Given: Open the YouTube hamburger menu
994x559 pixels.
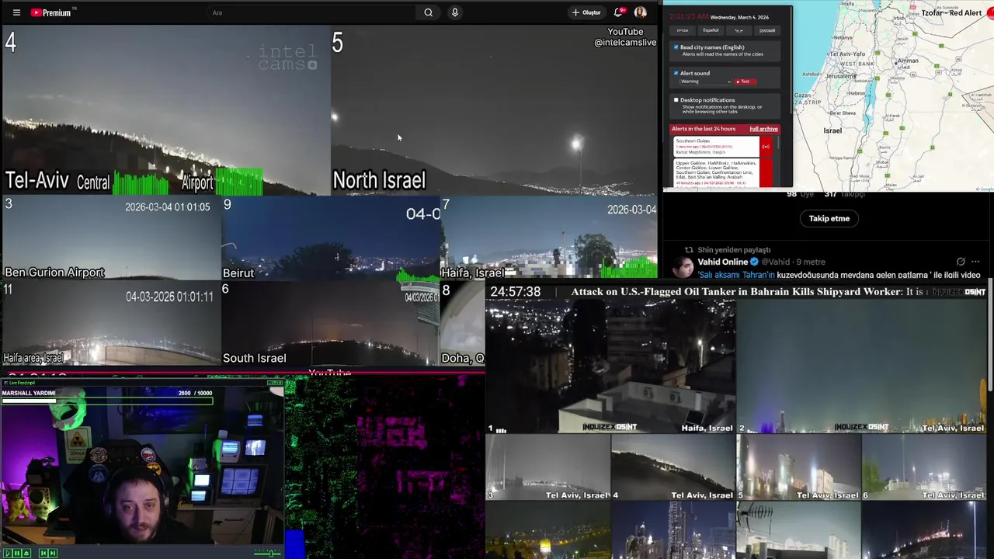Looking at the screenshot, I should tap(16, 12).
